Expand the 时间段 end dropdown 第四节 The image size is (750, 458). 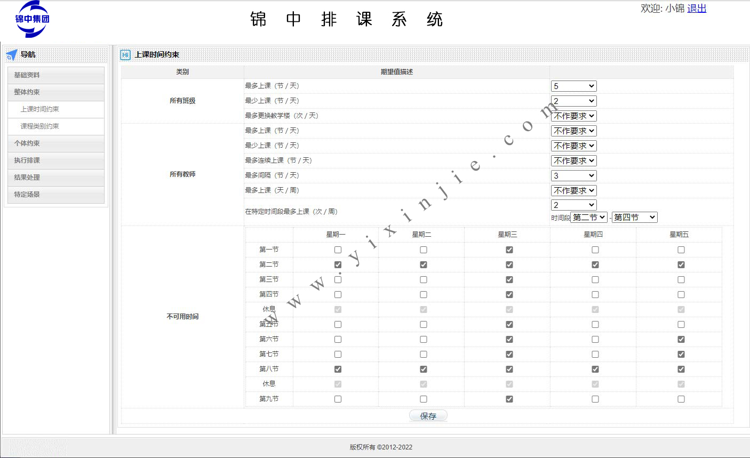(x=634, y=217)
